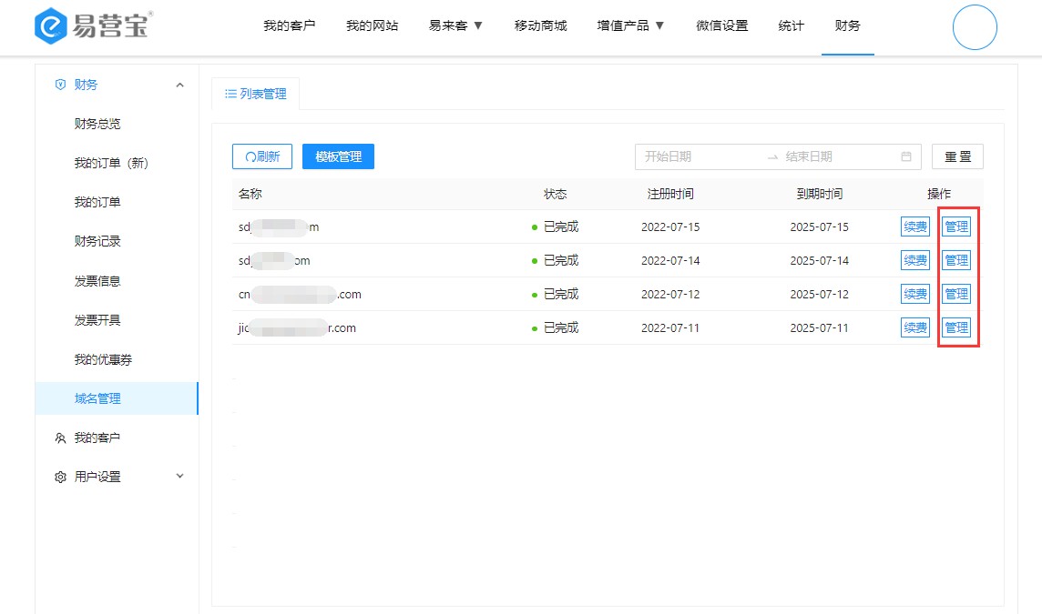Screen dimensions: 1042x614
Task: Click 续费 for domain expiring 2025-07-15
Action: (914, 226)
